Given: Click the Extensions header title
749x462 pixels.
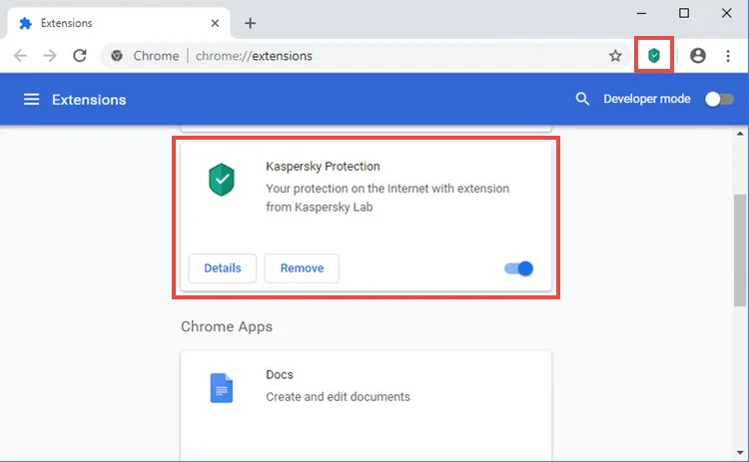Looking at the screenshot, I should point(89,99).
